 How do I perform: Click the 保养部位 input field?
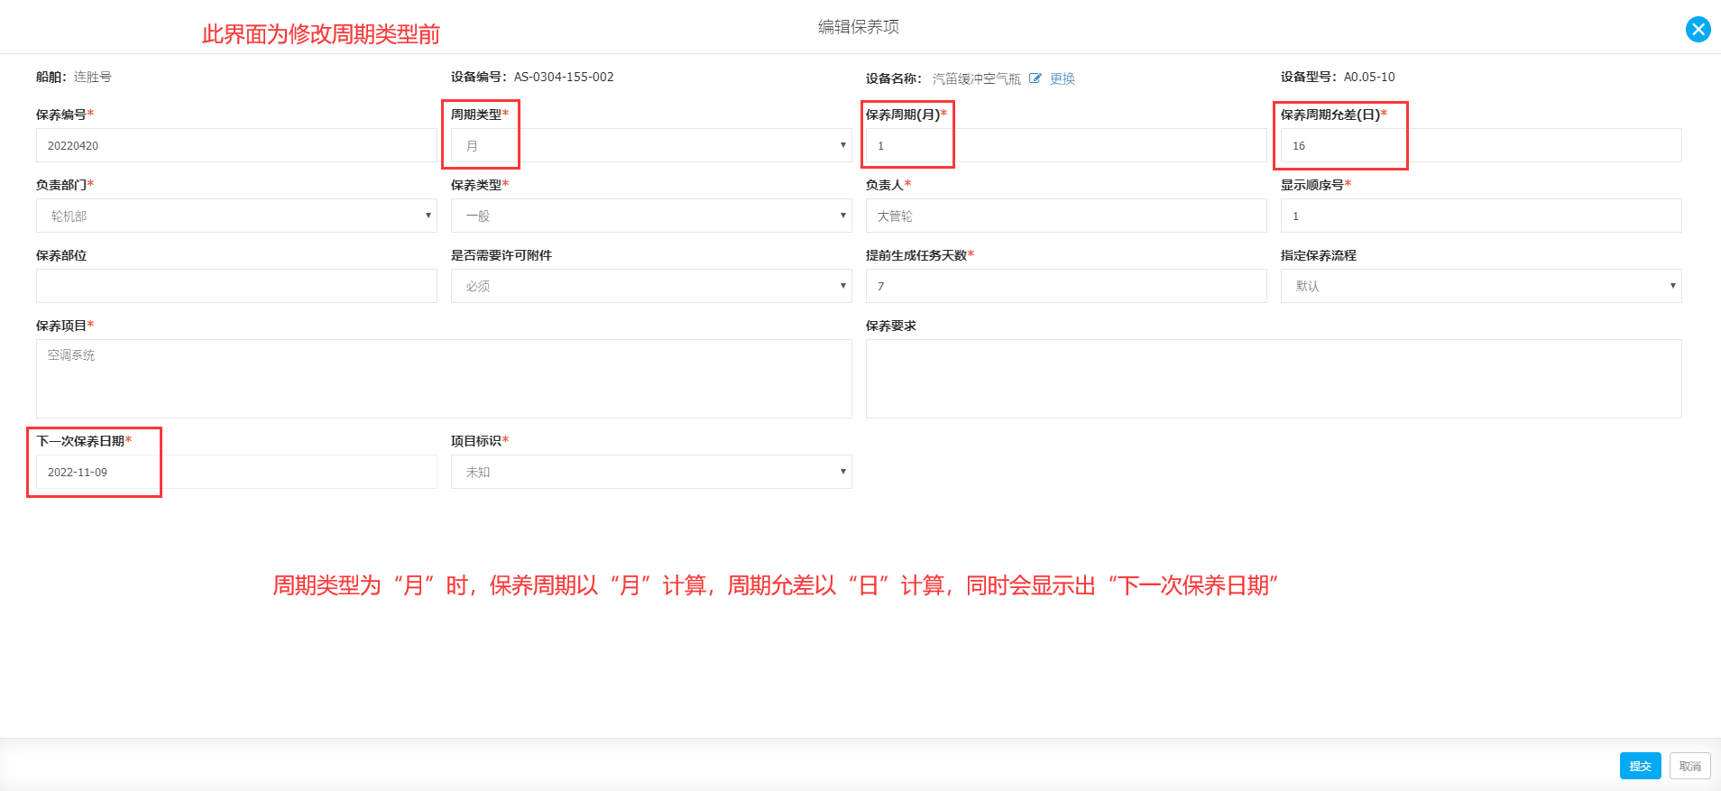pos(236,286)
